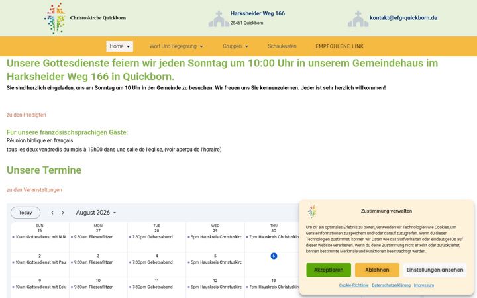Open 5pm Hauskreis event on the 5th
The height and width of the screenshot is (298, 477).
[x=215, y=262]
